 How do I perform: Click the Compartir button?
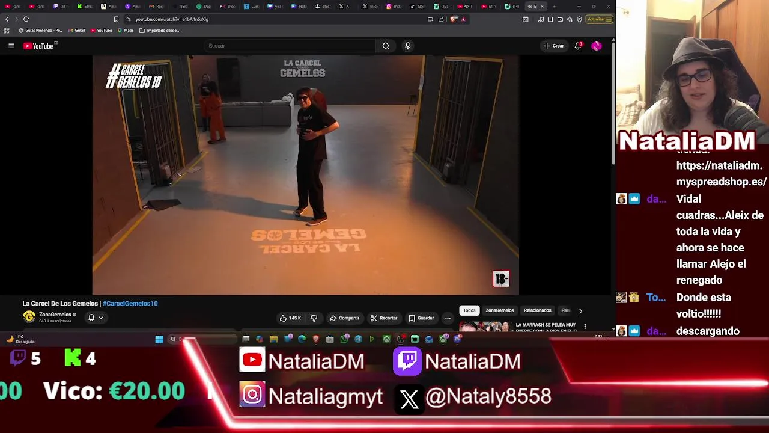(344, 318)
